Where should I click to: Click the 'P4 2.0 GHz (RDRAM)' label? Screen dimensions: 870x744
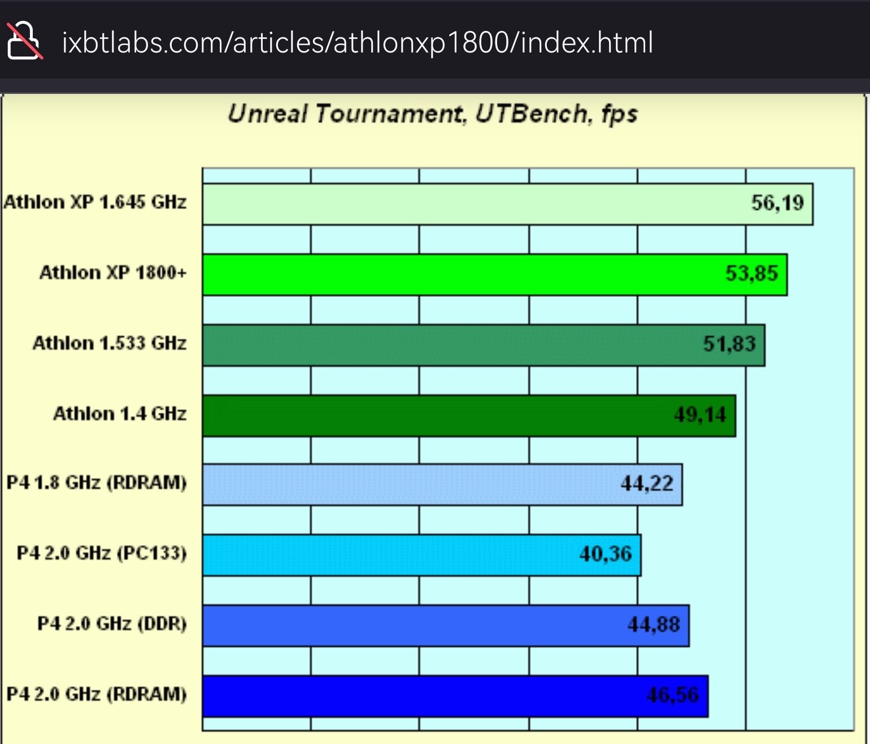click(97, 694)
